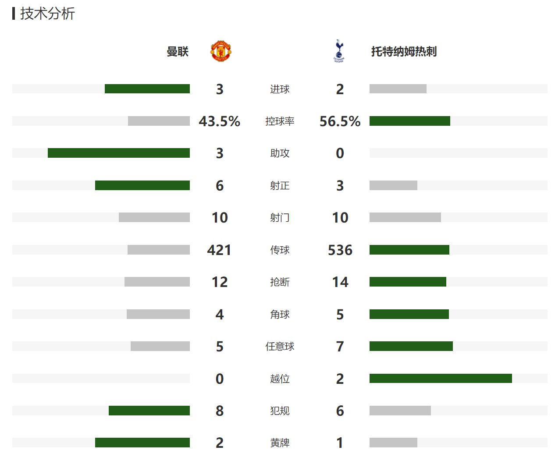Select the 黄牌 stat label
The width and height of the screenshot is (555, 450).
(x=280, y=443)
